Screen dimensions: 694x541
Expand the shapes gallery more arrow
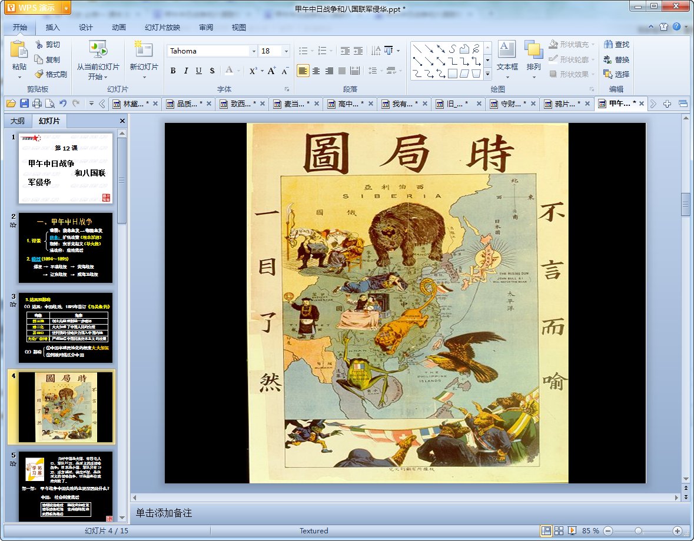[488, 74]
